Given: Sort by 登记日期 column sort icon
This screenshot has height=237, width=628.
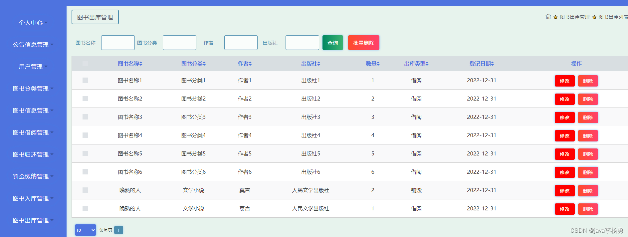Looking at the screenshot, I should 492,64.
